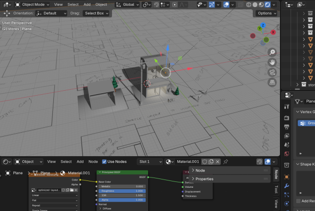Image resolution: width=315 pixels, height=211 pixels.
Task: Open the Select Box drag dropdown
Action: coord(96,13)
